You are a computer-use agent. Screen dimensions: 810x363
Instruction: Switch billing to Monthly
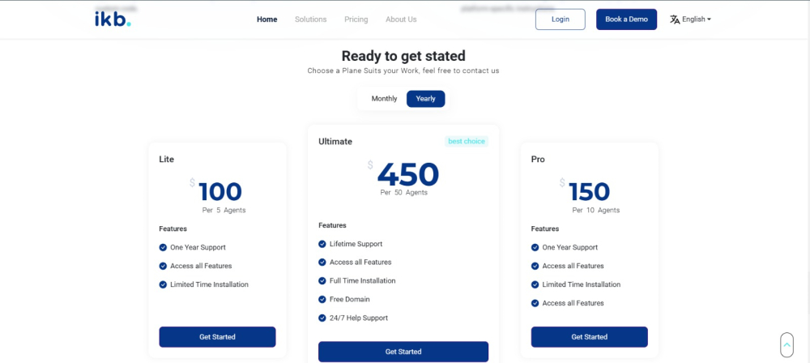click(x=384, y=99)
